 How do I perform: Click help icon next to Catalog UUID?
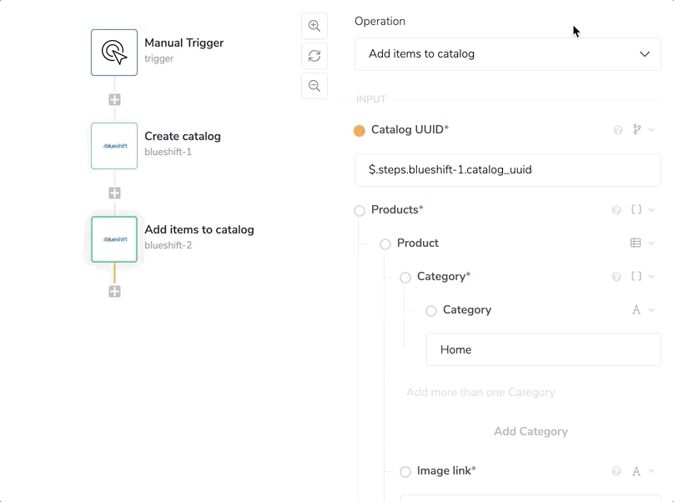click(618, 130)
